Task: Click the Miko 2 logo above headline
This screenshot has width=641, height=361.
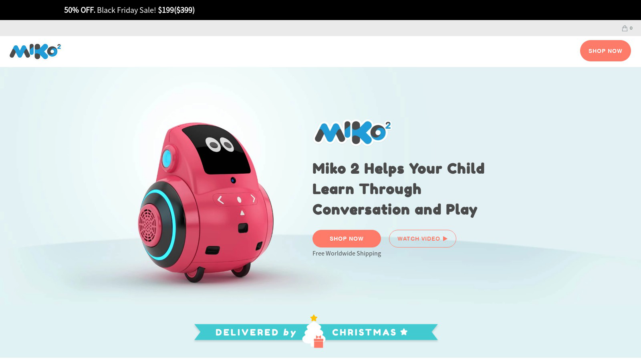Action: [352, 132]
